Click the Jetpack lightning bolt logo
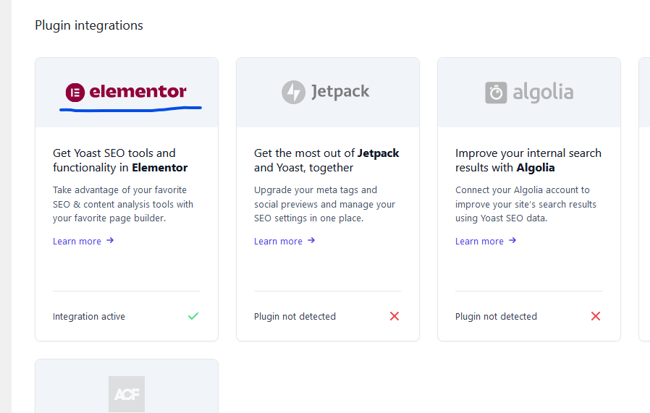 pyautogui.click(x=293, y=92)
